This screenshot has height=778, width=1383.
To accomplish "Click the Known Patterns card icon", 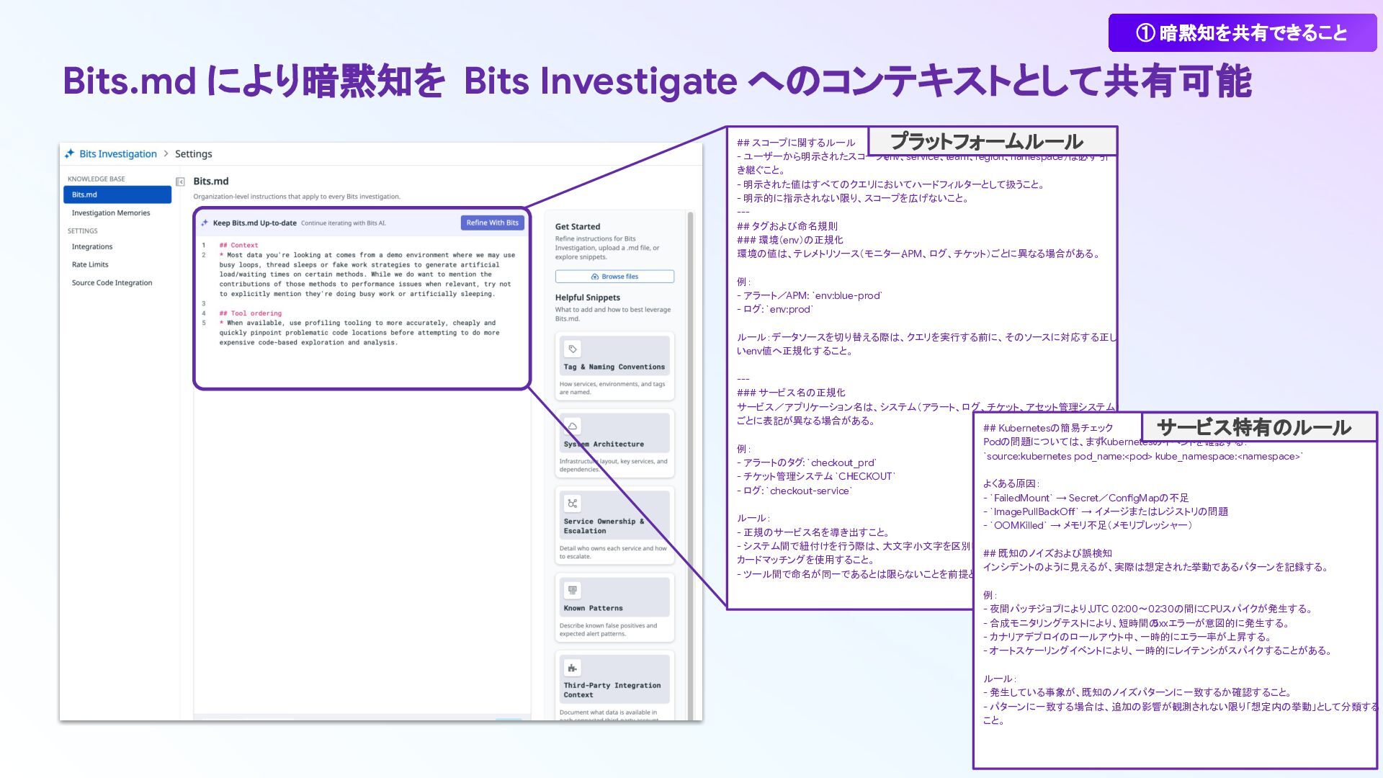I will (x=573, y=591).
